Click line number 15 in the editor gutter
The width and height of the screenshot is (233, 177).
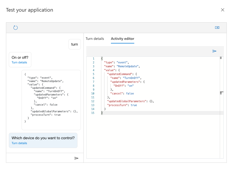tap(93, 113)
